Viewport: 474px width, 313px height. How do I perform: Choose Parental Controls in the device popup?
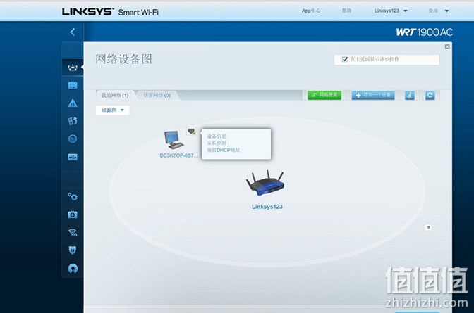point(217,143)
